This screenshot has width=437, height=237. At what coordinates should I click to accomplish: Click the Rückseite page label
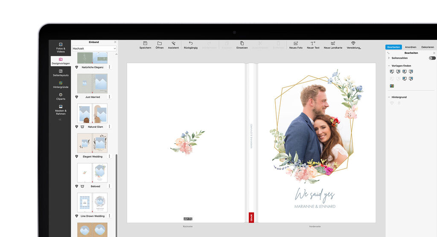188,226
